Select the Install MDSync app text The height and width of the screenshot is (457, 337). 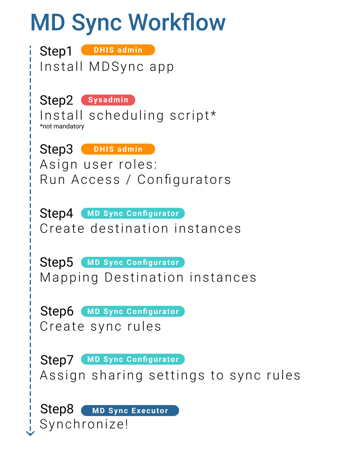107,67
